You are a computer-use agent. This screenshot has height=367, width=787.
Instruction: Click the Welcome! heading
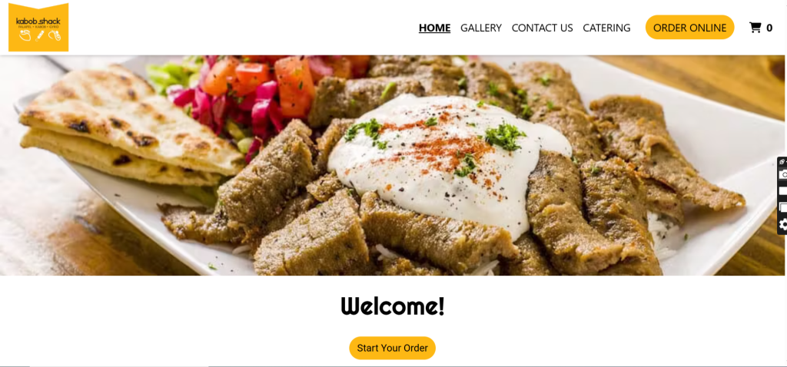[393, 306]
